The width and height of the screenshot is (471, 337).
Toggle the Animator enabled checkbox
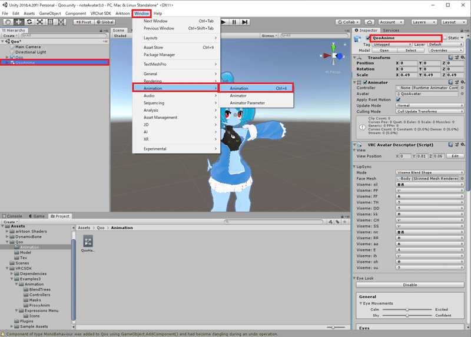pyautogui.click(x=365, y=82)
